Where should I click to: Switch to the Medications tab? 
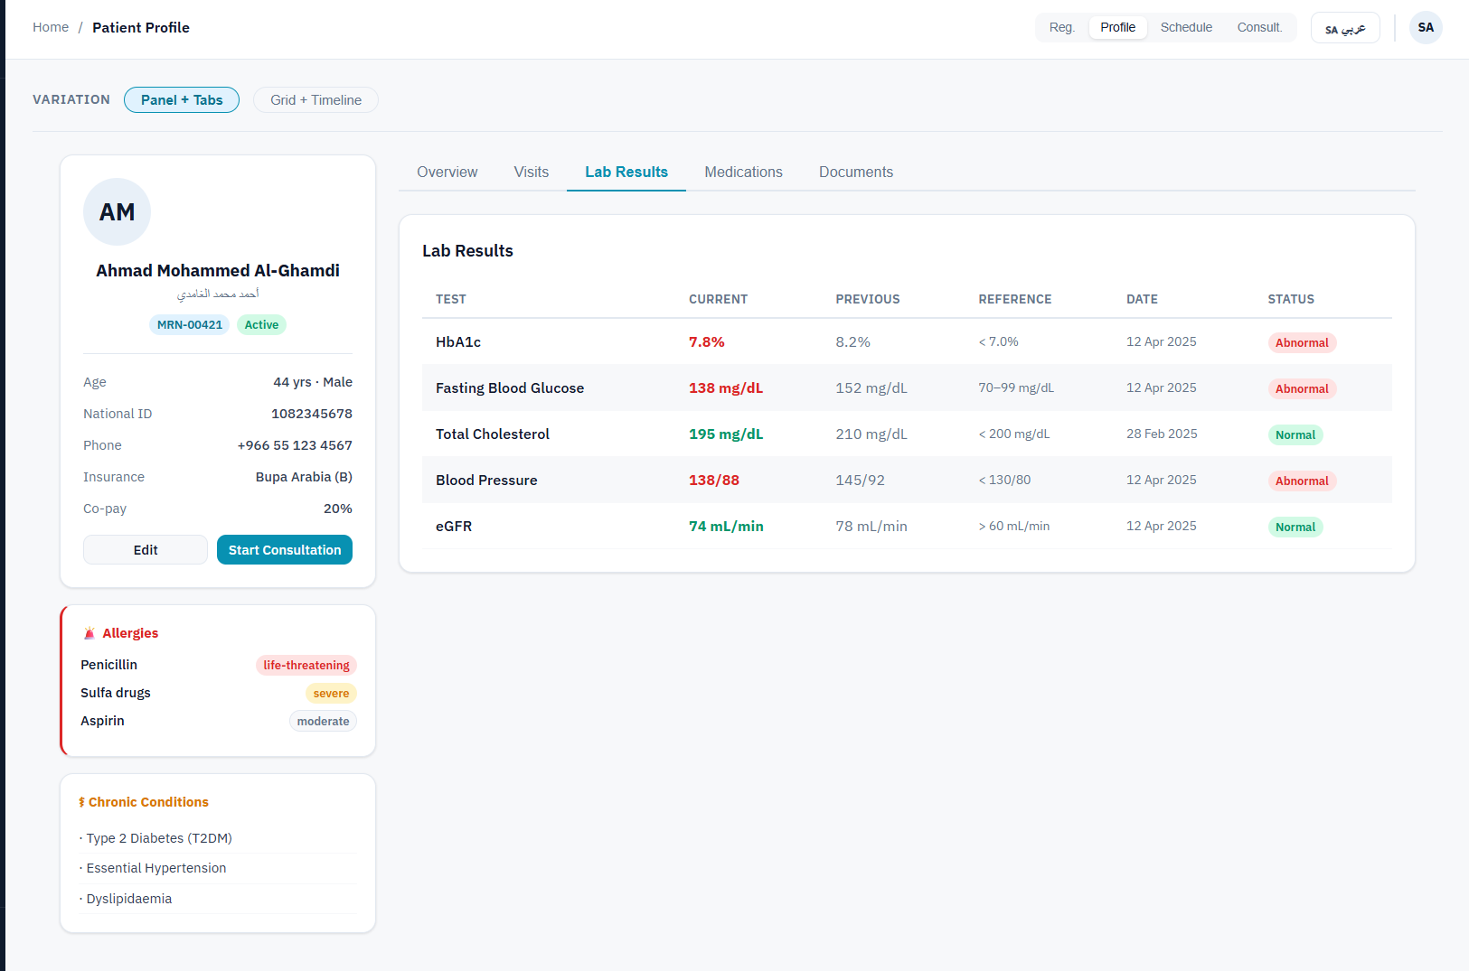click(743, 173)
